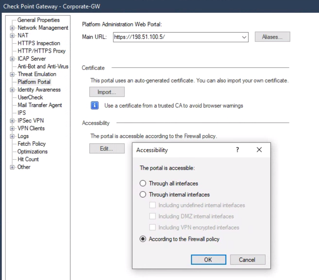Select the Network Management tree label
This screenshot has height=280, width=319.
(43, 28)
